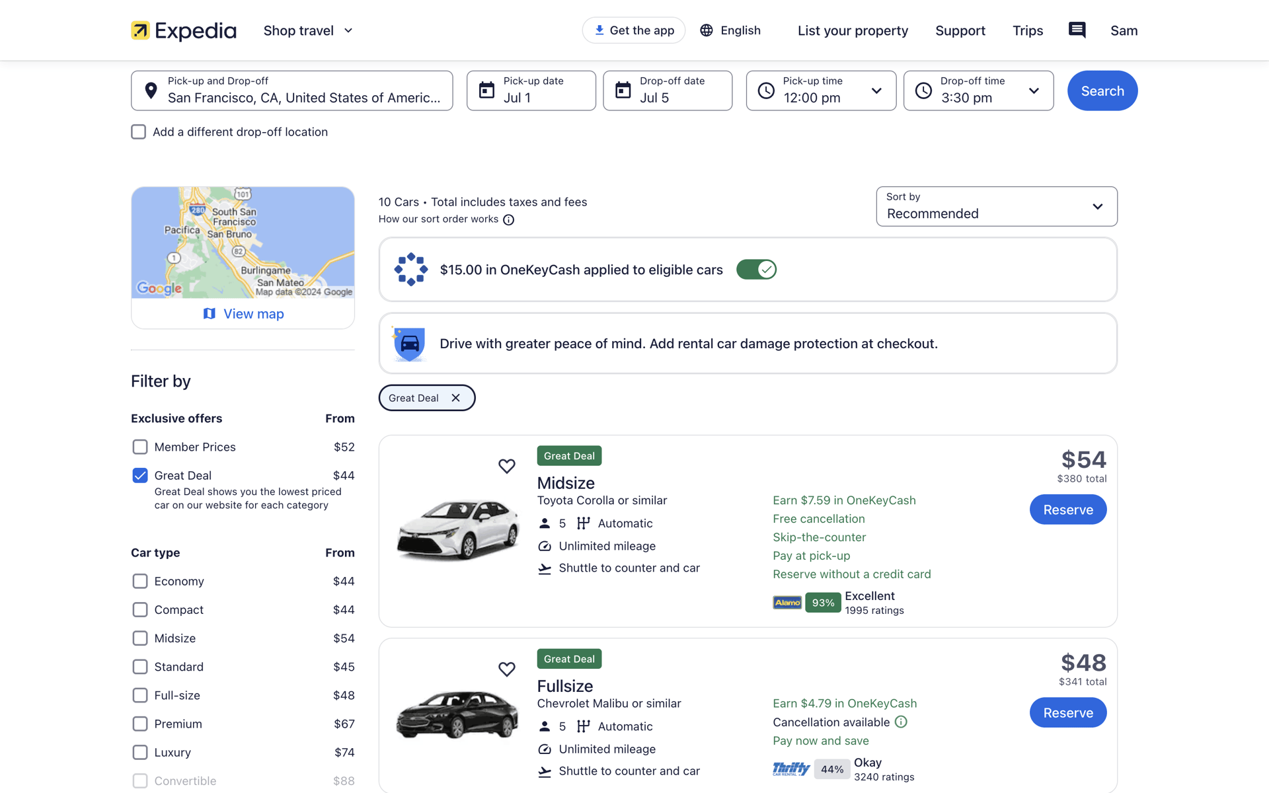Uncheck the Great Deal filter checkbox
This screenshot has width=1269, height=793.
(139, 475)
